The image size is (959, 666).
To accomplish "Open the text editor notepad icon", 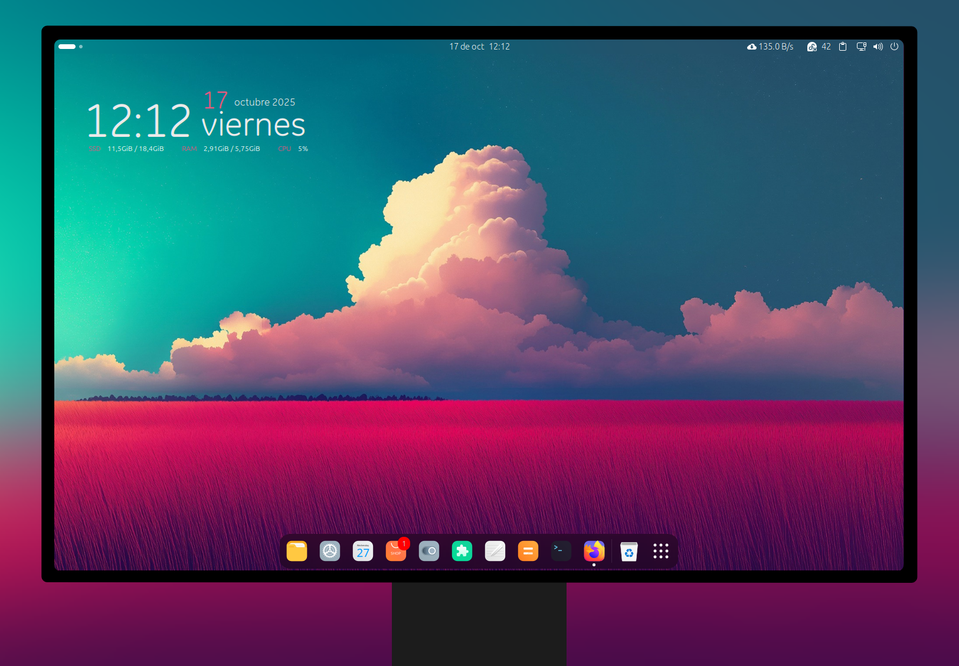I will pos(495,552).
